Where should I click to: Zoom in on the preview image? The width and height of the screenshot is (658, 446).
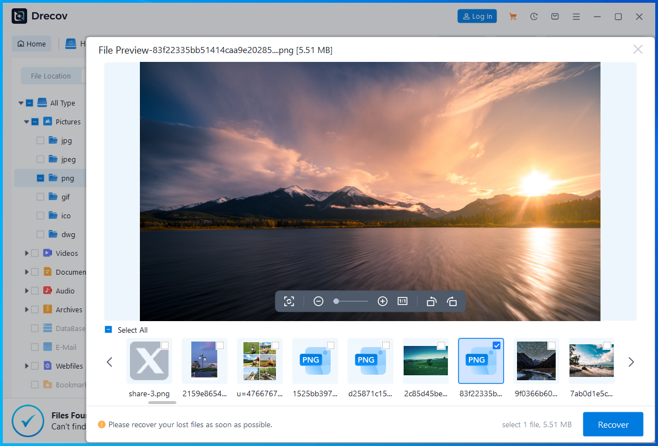(x=382, y=301)
